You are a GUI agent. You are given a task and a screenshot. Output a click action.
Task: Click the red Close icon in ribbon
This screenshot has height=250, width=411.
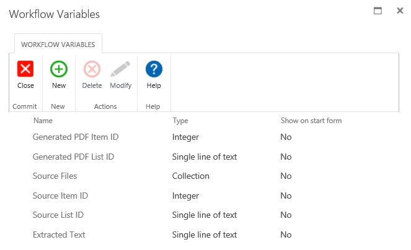click(x=25, y=69)
